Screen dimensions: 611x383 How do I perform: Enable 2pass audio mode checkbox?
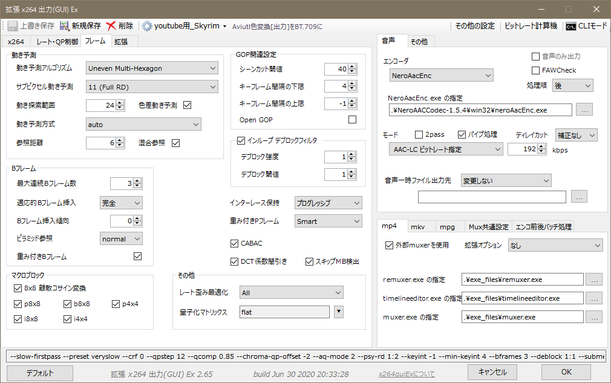pos(419,134)
